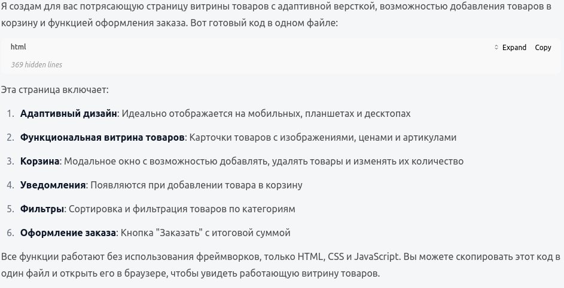Expand the collapsed html code block

click(510, 47)
